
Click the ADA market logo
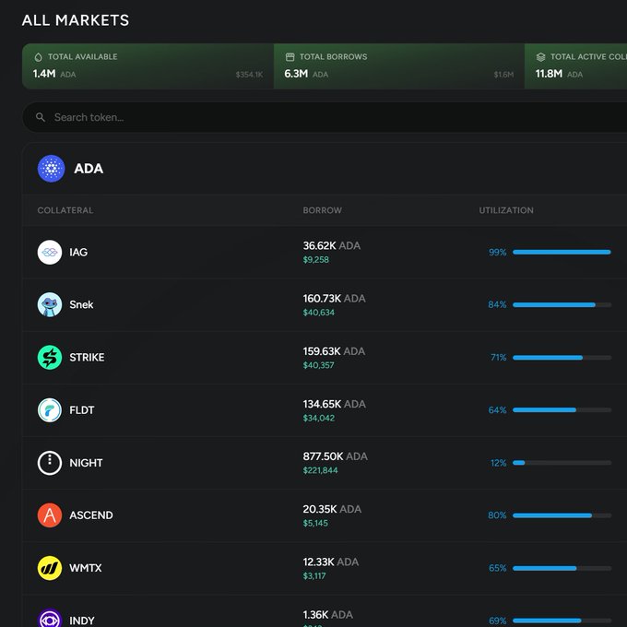pyautogui.click(x=52, y=169)
